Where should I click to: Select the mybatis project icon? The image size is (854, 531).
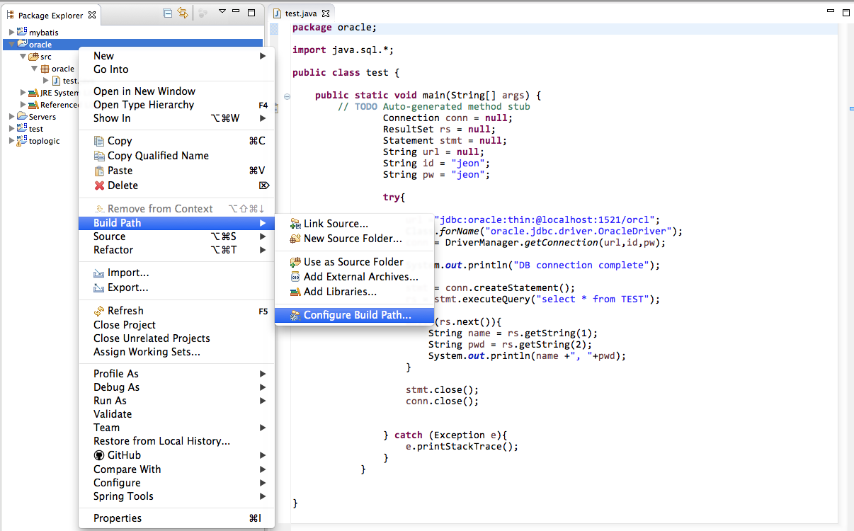point(22,33)
